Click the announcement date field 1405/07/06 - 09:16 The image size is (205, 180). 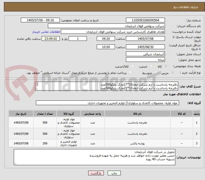(40, 20)
